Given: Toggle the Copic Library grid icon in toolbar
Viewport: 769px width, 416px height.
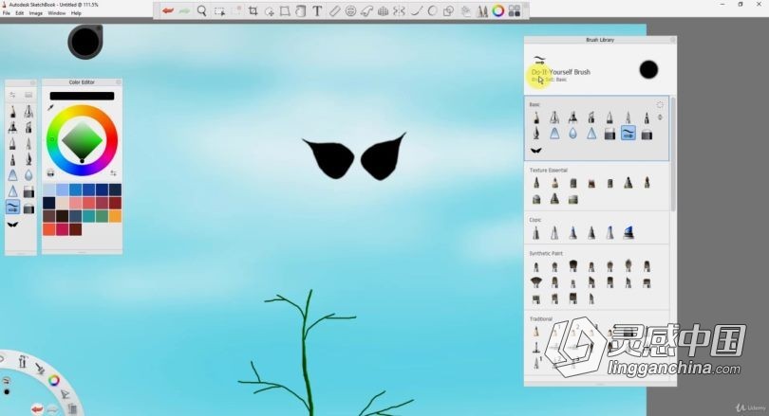Looking at the screenshot, I should coord(514,10).
